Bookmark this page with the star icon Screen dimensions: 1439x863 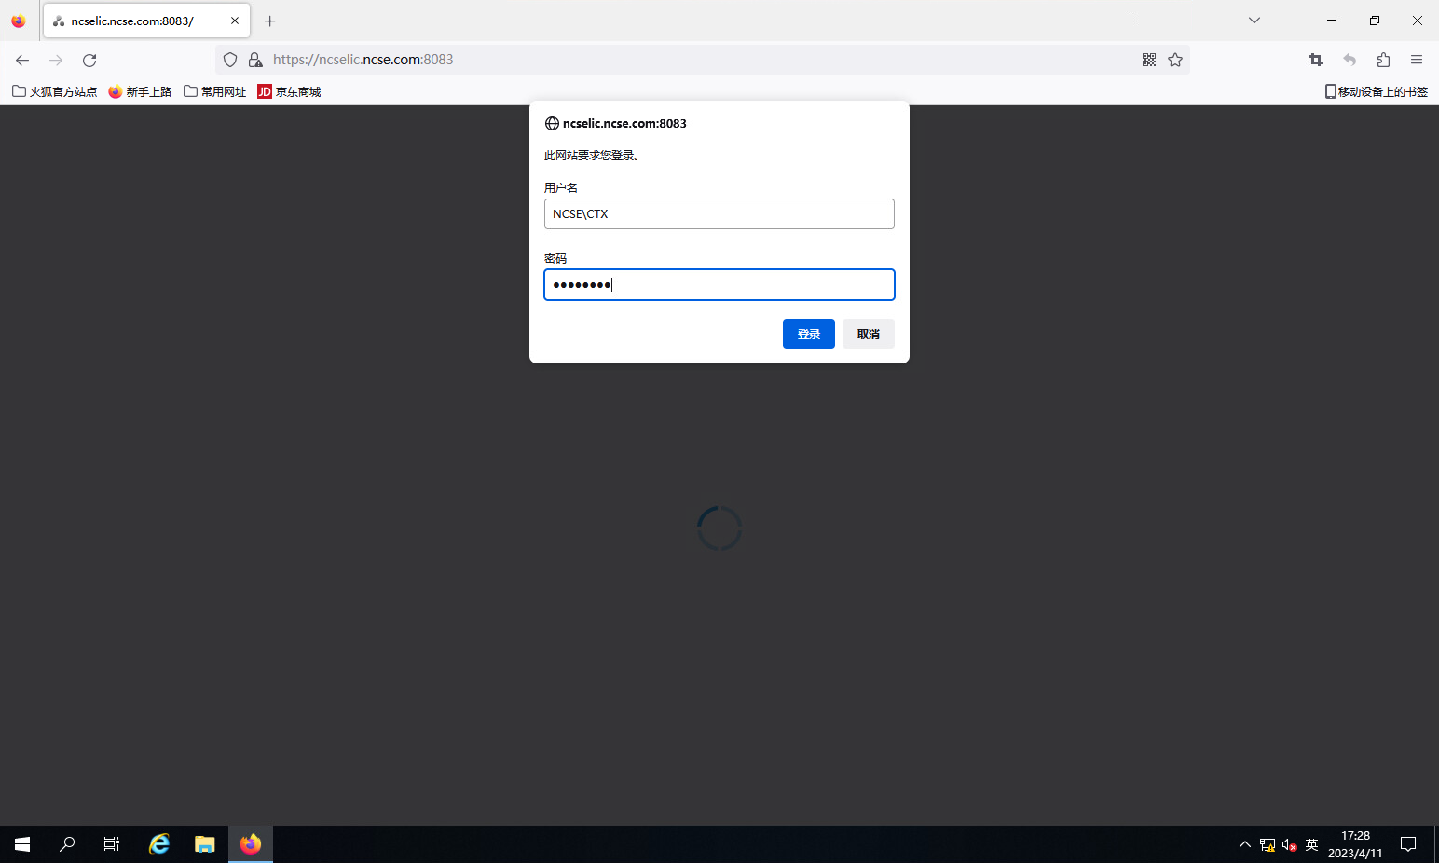click(x=1175, y=60)
